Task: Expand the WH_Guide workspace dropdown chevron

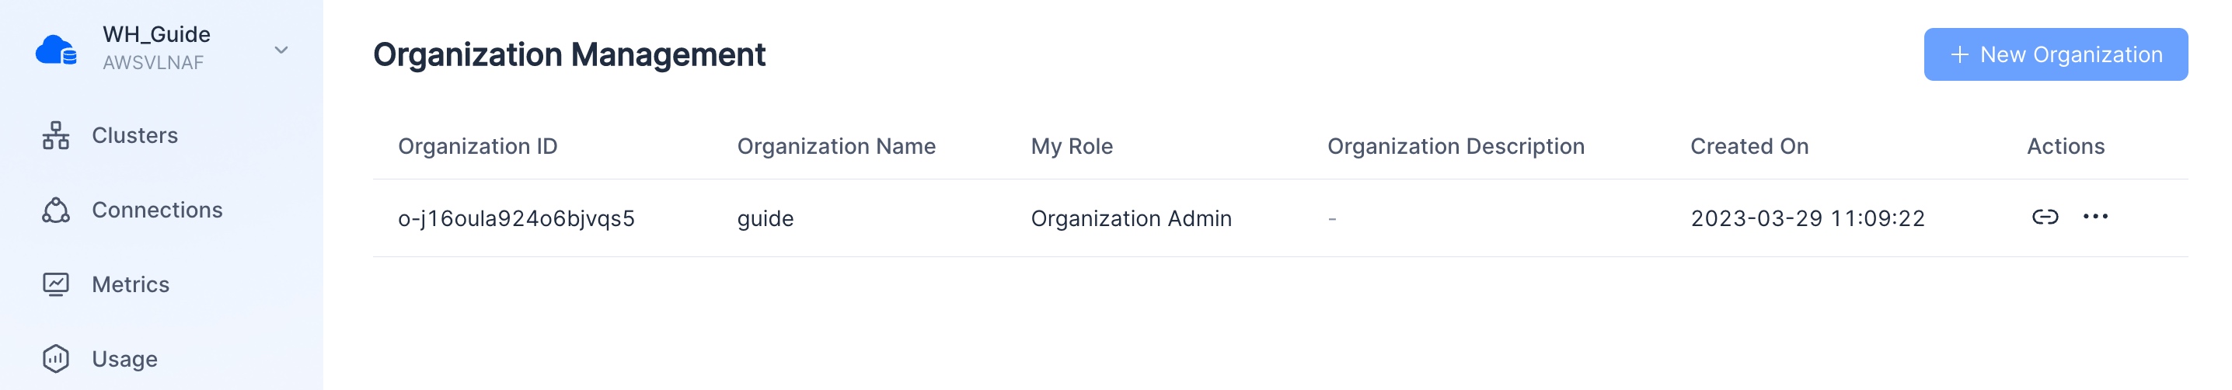Action: [281, 50]
